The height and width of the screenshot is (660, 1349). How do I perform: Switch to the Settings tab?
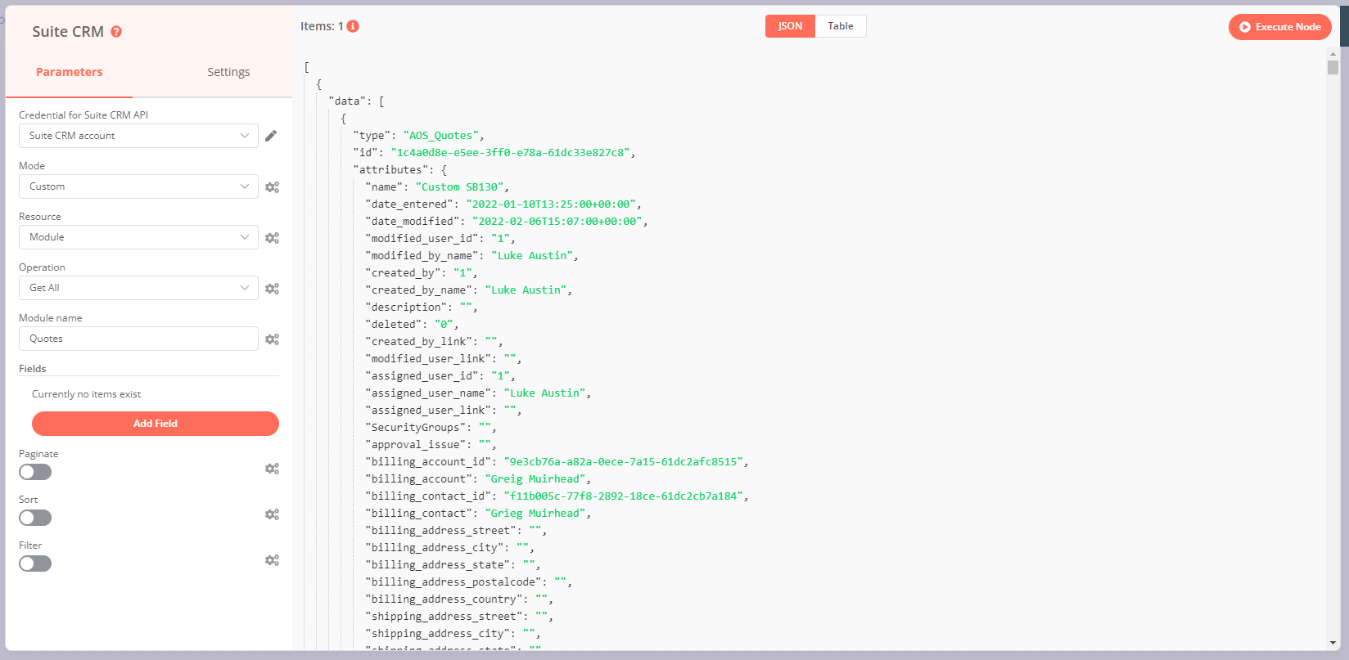point(228,72)
